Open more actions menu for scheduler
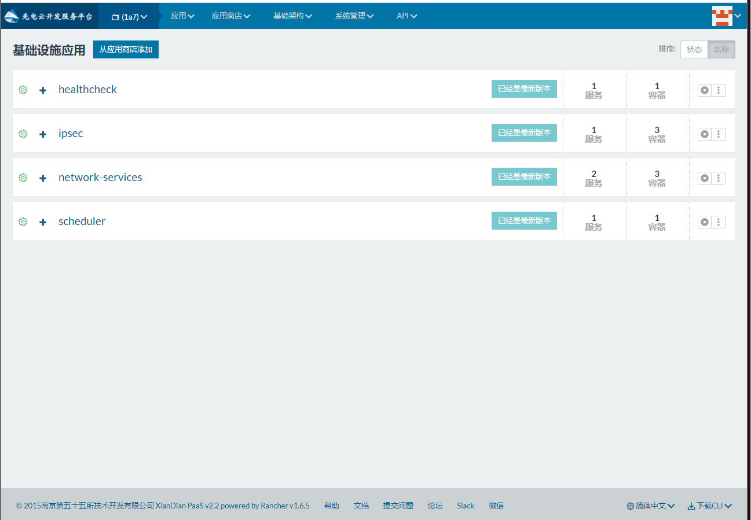The width and height of the screenshot is (751, 520). pyautogui.click(x=719, y=222)
